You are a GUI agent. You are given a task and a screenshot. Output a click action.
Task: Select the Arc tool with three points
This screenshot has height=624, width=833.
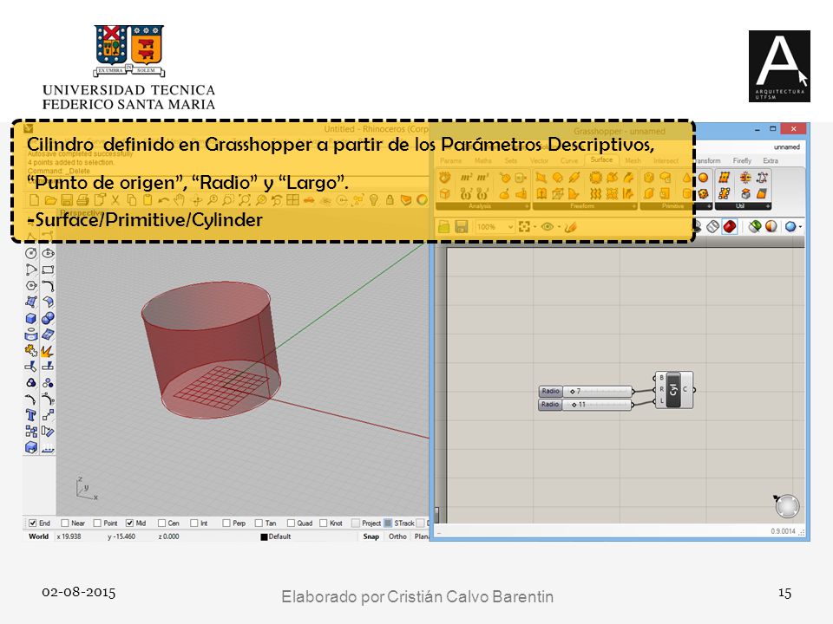coord(31,270)
